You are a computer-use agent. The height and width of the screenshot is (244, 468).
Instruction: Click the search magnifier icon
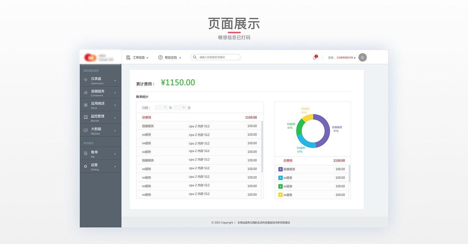195,57
